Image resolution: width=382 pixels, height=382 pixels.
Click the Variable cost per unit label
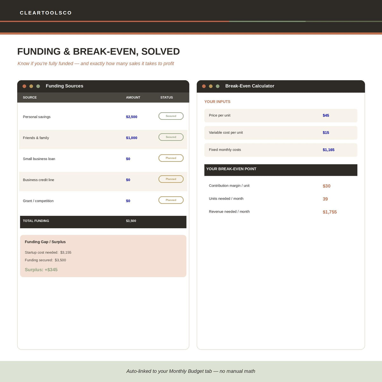tap(226, 133)
